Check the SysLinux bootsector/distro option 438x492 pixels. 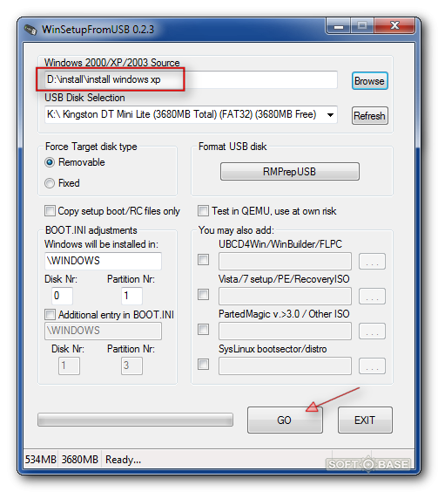pyautogui.click(x=204, y=365)
